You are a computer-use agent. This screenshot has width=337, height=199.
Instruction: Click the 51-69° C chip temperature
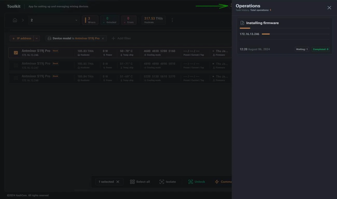tap(126, 76)
